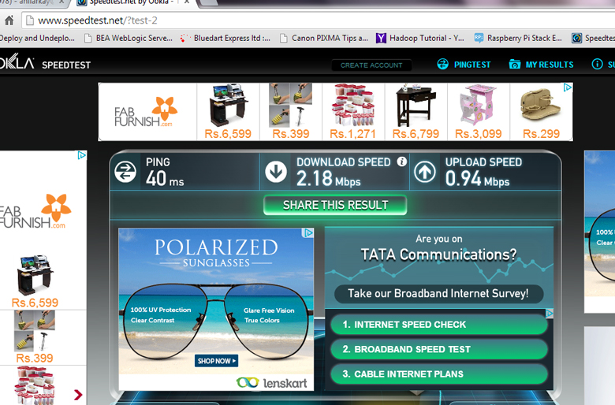Click the ping arrows icon
The image size is (615, 405).
click(125, 172)
